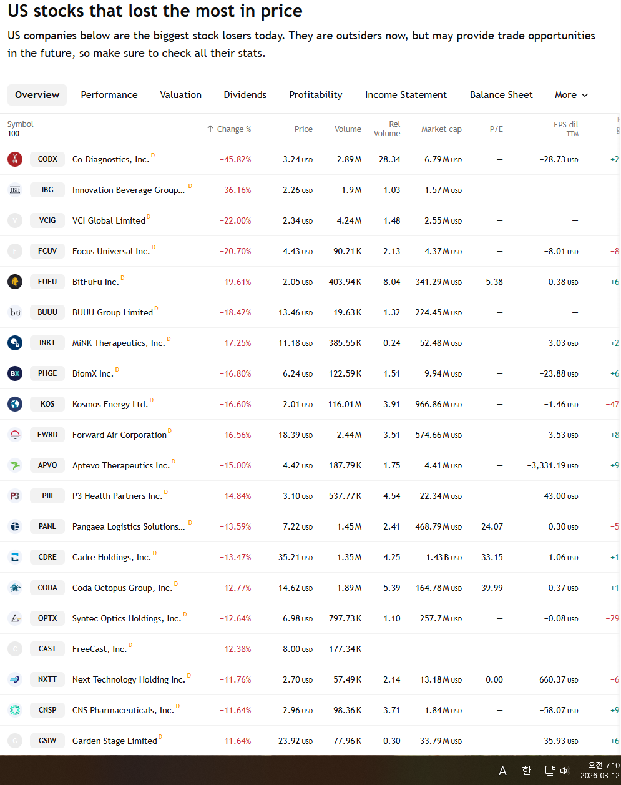Click the Co-Diagnostics company logo icon

[15, 159]
